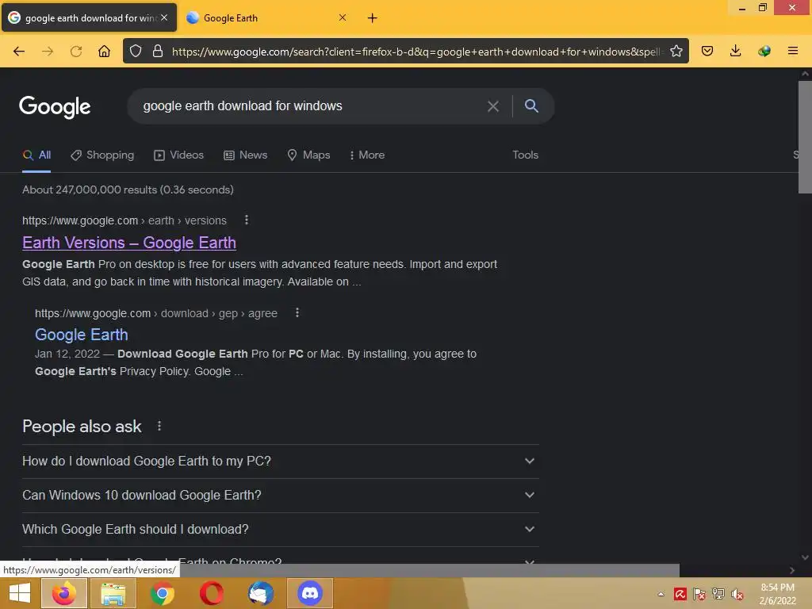Open three-dot menu next to People also ask
The width and height of the screenshot is (812, 609).
(x=159, y=426)
